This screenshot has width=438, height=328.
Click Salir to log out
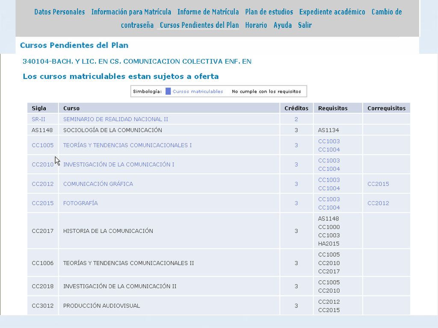tap(305, 25)
